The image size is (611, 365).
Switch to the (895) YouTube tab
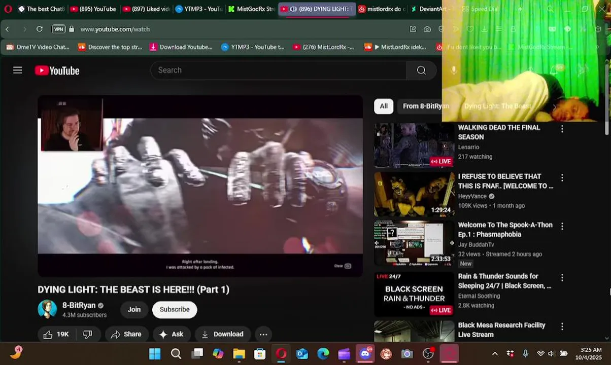(x=93, y=9)
